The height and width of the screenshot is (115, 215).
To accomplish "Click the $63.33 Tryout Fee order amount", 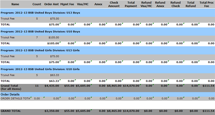I will click(55, 75).
